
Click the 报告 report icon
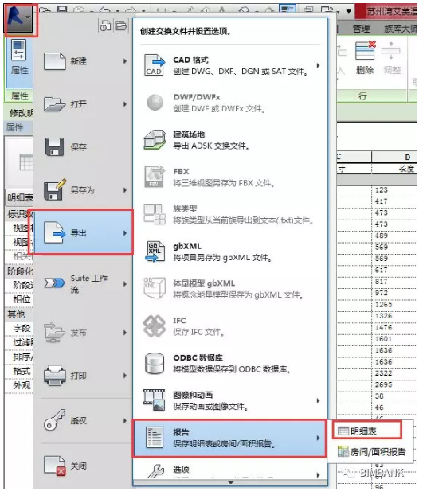pyautogui.click(x=155, y=438)
